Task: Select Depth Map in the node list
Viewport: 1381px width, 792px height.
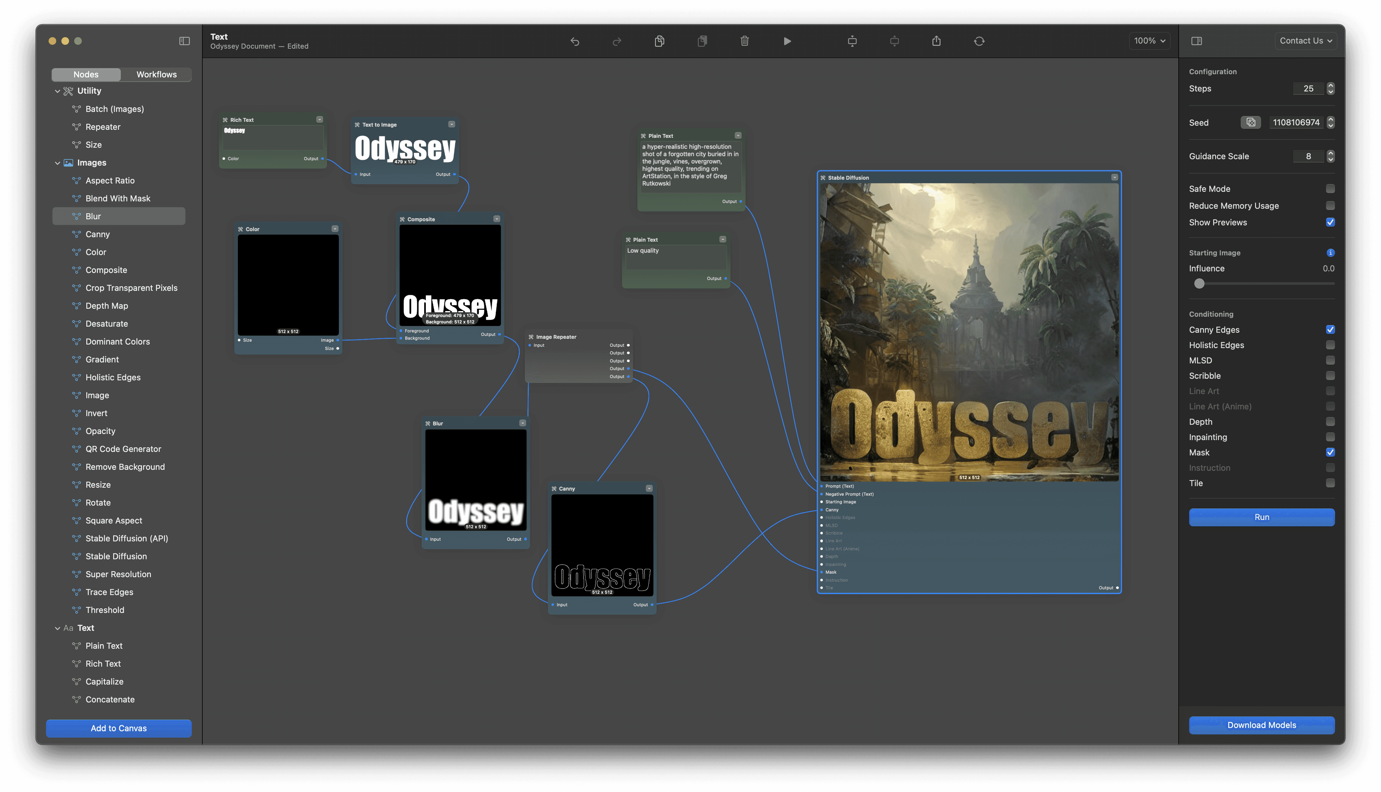Action: tap(107, 306)
